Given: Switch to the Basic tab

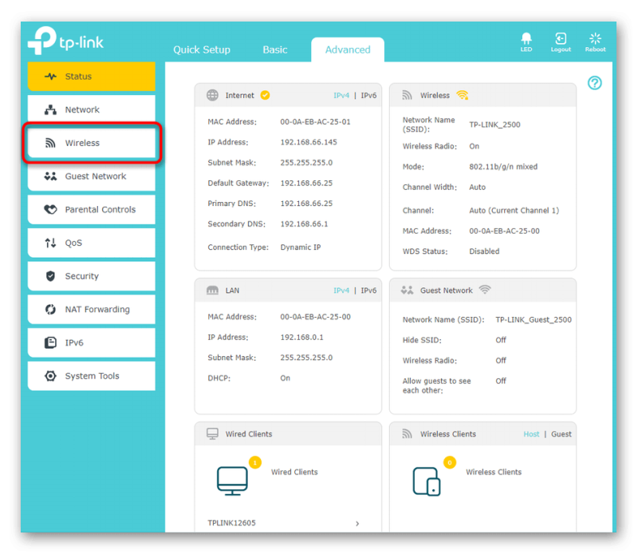Looking at the screenshot, I should pyautogui.click(x=275, y=49).
